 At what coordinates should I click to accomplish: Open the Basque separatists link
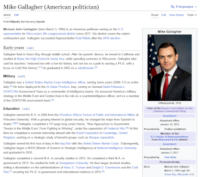pyautogui.click(x=102, y=138)
